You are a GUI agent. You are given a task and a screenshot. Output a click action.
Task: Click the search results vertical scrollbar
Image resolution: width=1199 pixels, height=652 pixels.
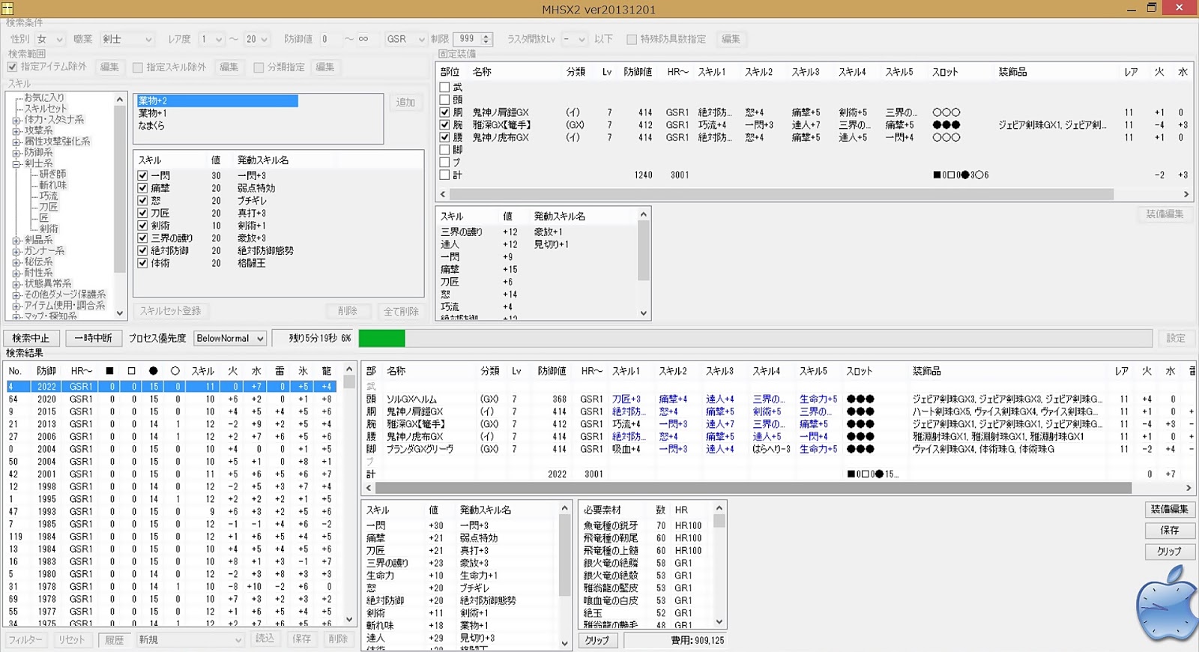349,495
